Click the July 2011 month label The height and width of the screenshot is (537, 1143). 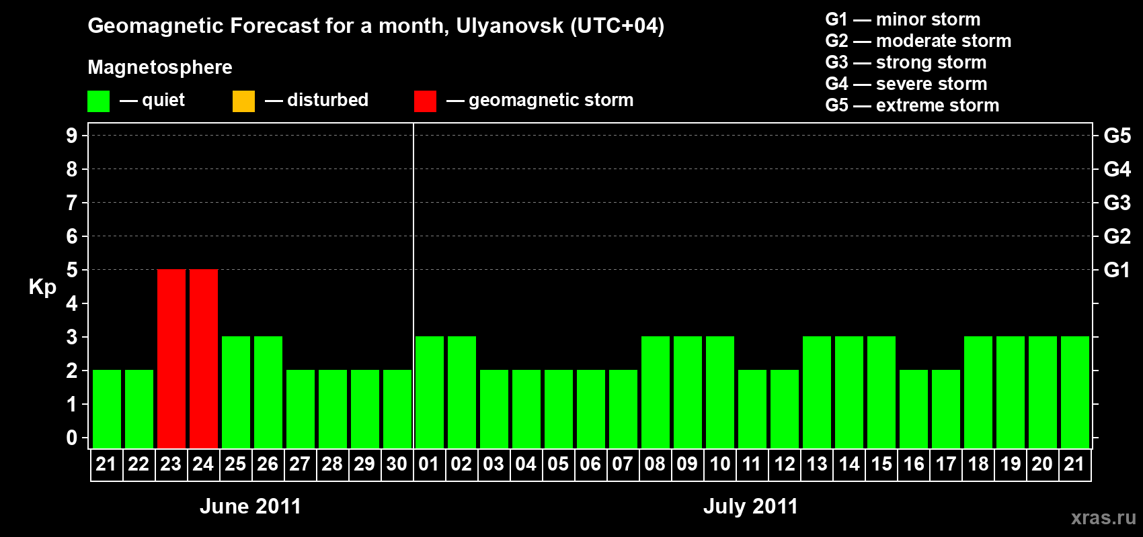tap(751, 506)
